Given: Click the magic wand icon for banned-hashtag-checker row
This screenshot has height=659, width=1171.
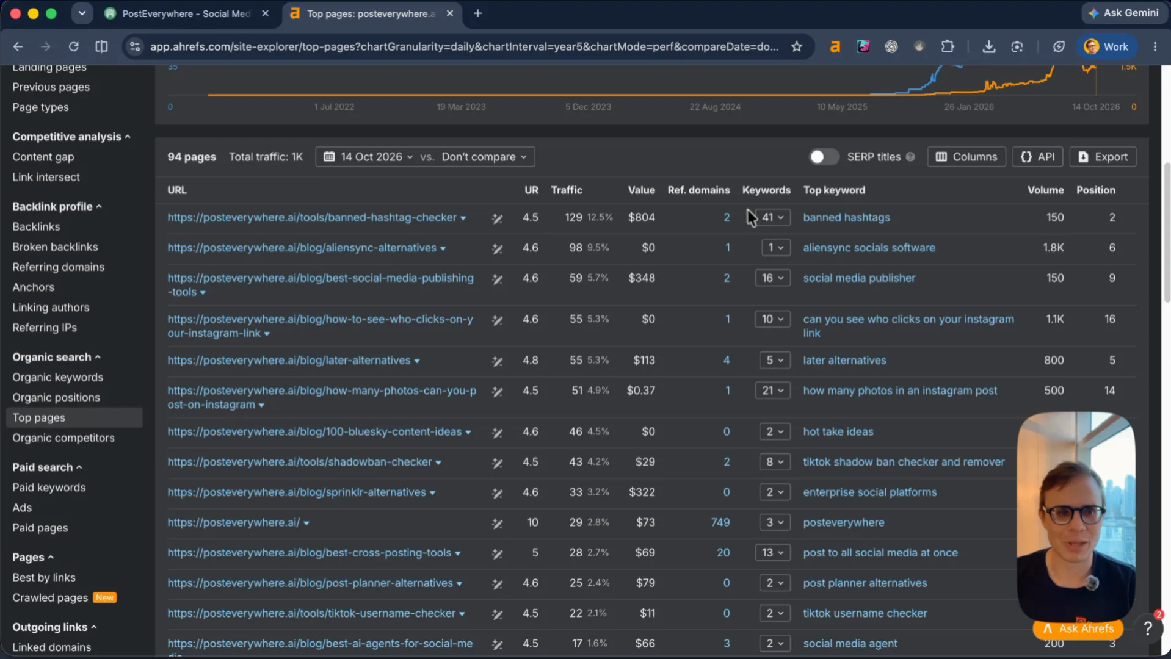Looking at the screenshot, I should click(x=498, y=218).
